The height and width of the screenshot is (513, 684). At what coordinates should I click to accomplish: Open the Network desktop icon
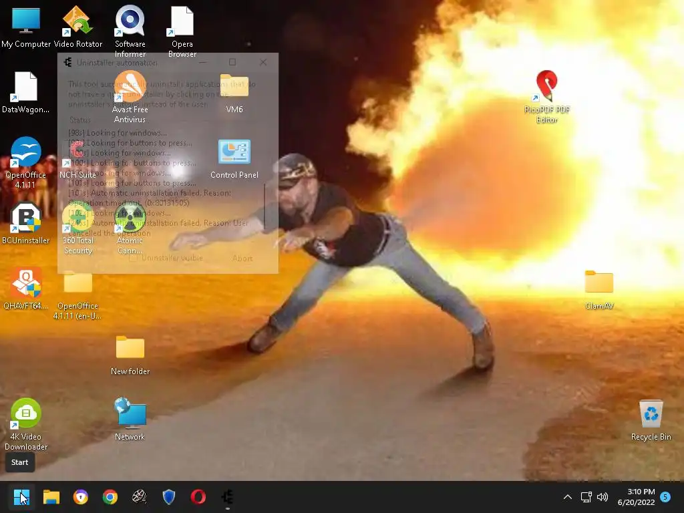click(x=130, y=419)
